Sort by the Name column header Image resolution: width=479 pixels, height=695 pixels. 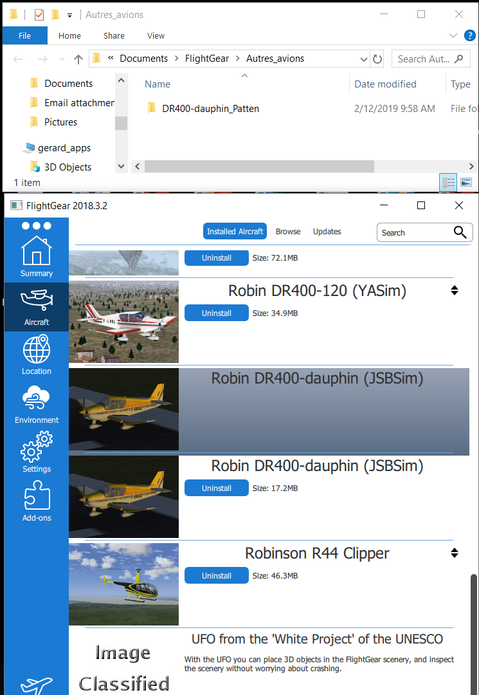pyautogui.click(x=158, y=84)
